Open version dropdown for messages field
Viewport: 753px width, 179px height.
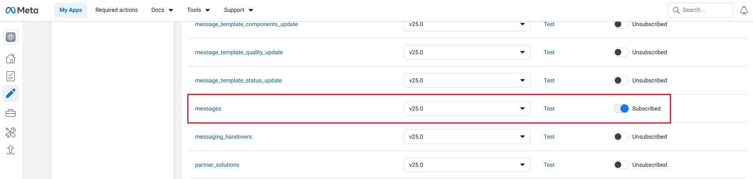[x=467, y=108]
